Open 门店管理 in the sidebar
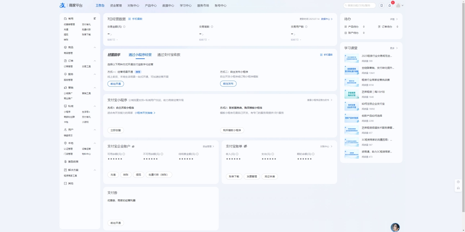 (x=68, y=154)
